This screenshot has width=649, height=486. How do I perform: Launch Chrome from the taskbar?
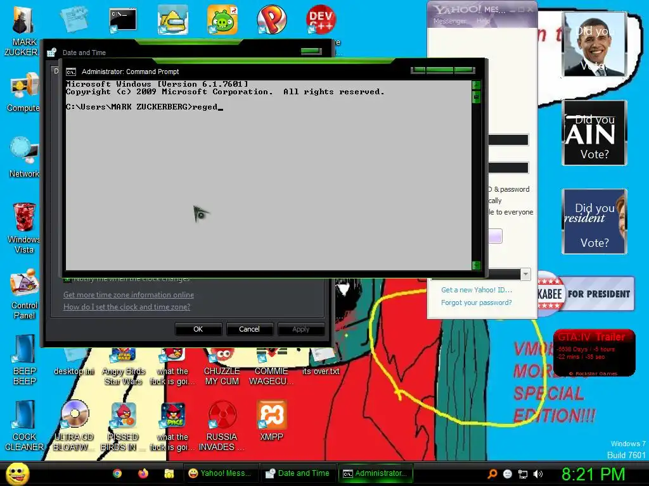117,473
